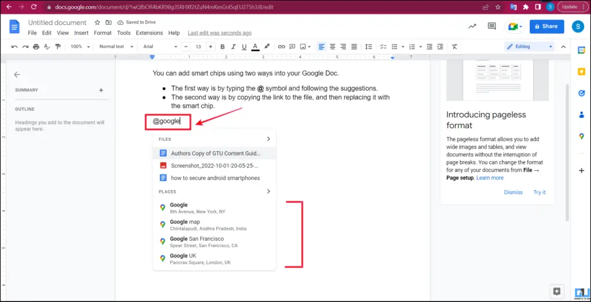Screen dimensions: 591x302
Task: Open numbered list style dropdown
Action: (421, 47)
